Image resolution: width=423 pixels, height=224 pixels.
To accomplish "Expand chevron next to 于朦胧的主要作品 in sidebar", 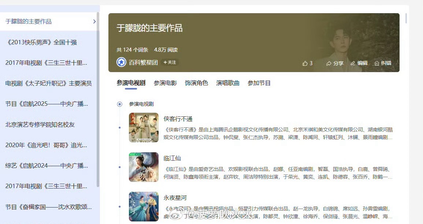I will point(94,21).
